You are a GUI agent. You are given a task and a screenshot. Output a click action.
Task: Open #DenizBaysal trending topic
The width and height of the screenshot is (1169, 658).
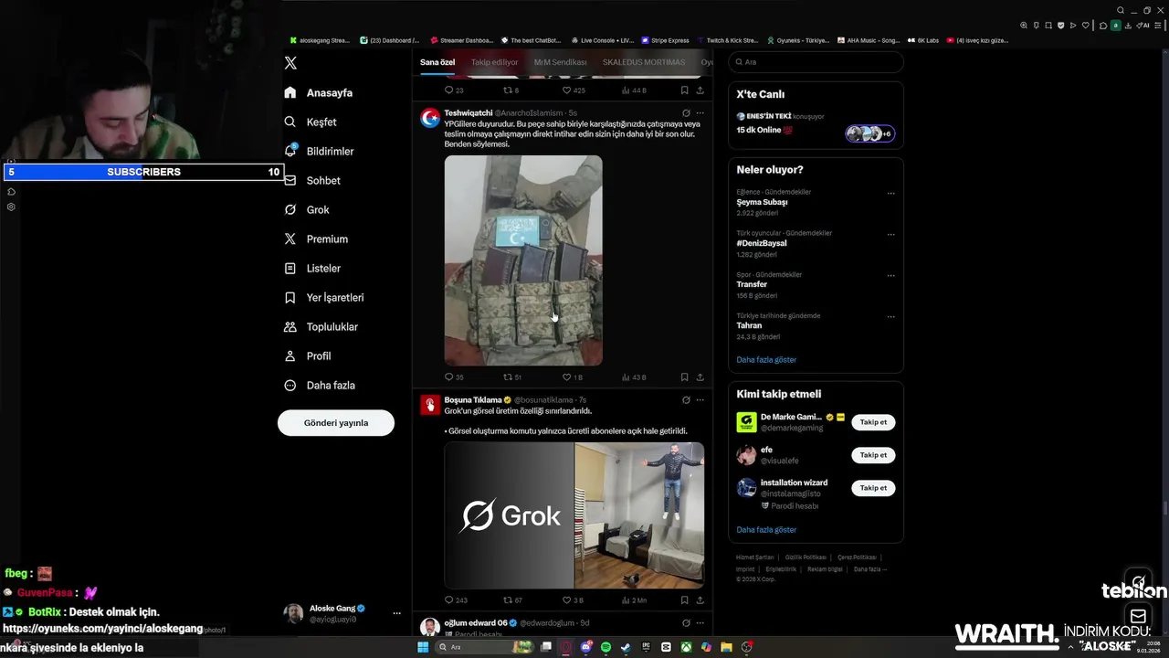coord(762,243)
